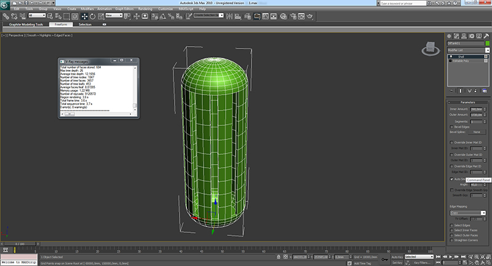The image size is (492, 266).
Task: Toggle the Window/Crossing selection icon
Action: click(x=75, y=16)
